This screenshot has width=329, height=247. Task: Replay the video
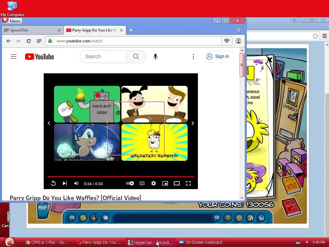coord(53,183)
